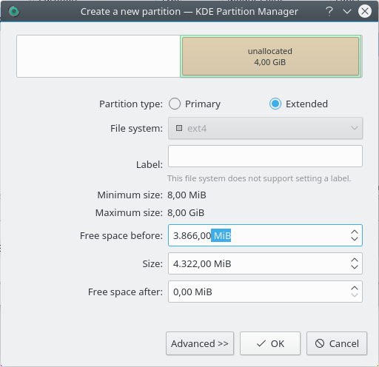Click inside the Free space after field
The image size is (379, 367).
click(259, 292)
